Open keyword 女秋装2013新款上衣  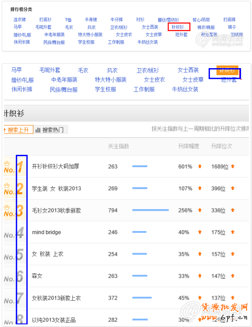click(56, 298)
